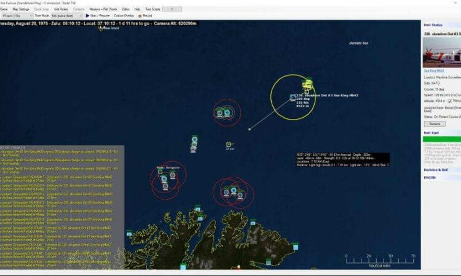Click the Sensors button in Unit Status
This screenshot has width=461, height=276.
tap(435, 124)
